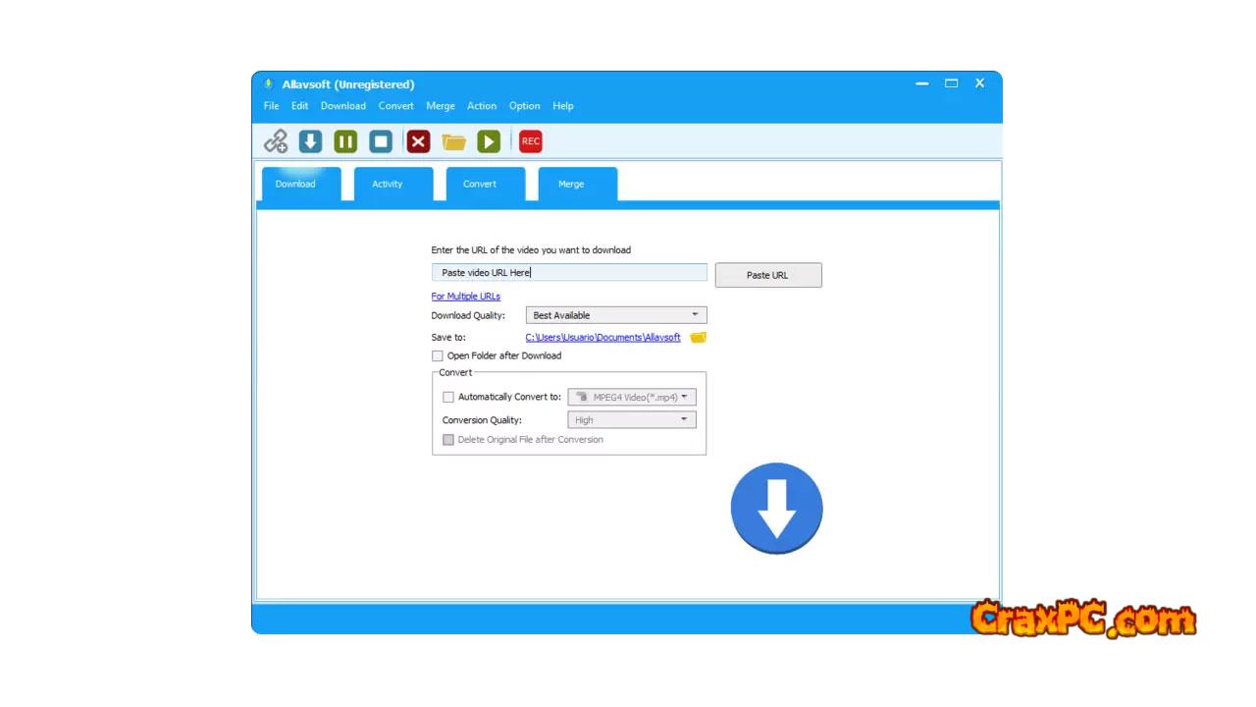Image resolution: width=1256 pixels, height=707 pixels.
Task: Delete task with the red X toolbar icon
Action: (418, 141)
